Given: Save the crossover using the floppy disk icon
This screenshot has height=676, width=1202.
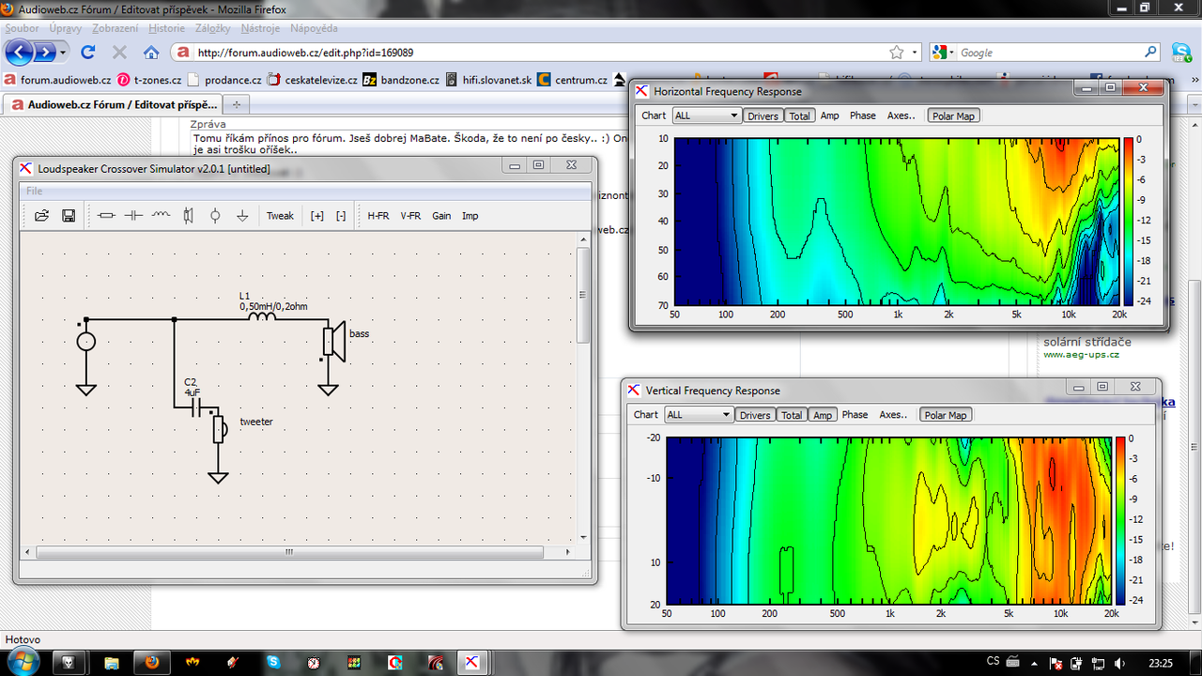Looking at the screenshot, I should tap(69, 216).
